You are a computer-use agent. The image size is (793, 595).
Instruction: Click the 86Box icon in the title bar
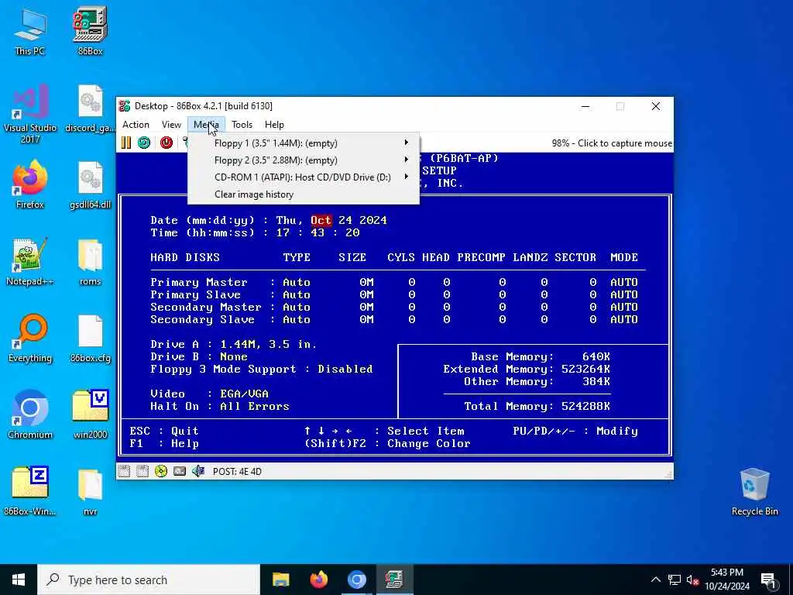pos(125,105)
